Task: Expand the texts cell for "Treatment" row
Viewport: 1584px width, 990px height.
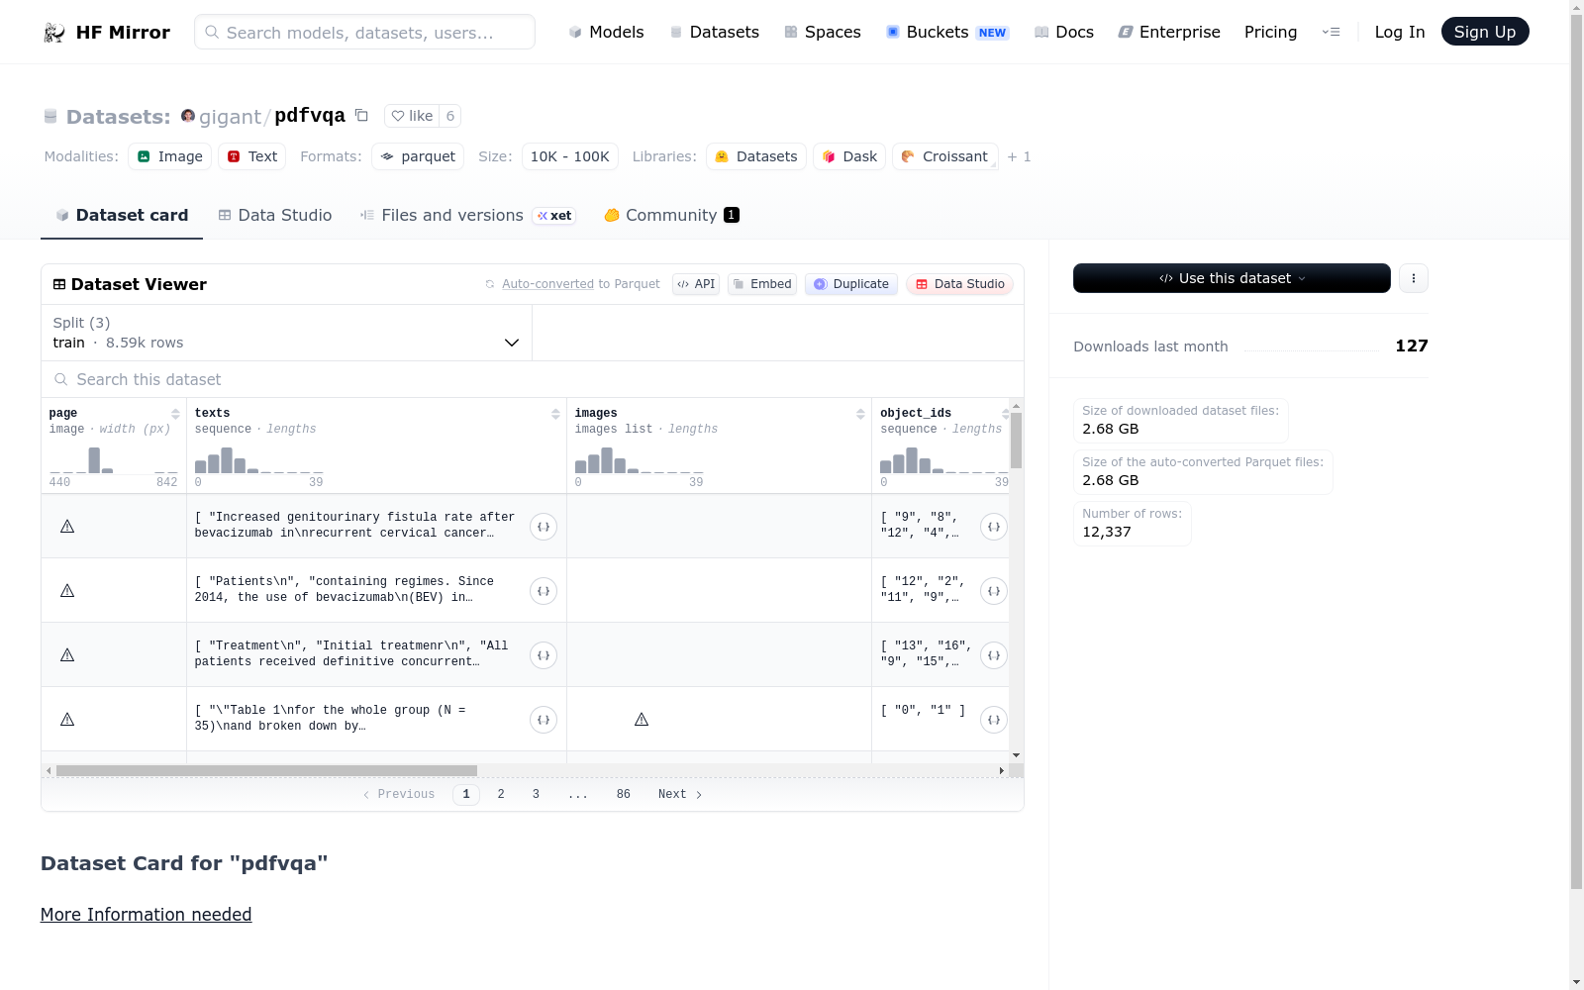Action: coord(544,655)
